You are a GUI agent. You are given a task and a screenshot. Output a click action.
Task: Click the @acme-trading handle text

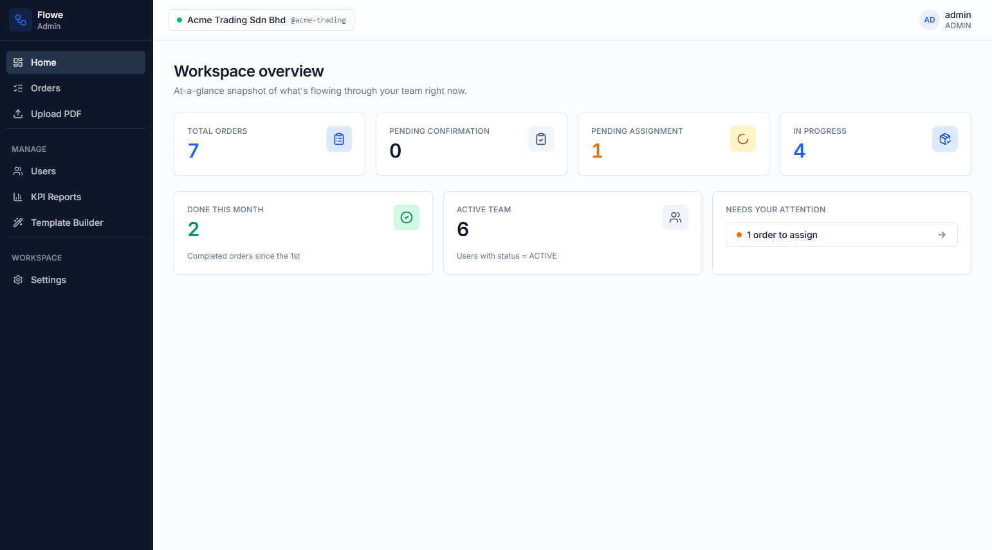[318, 21]
